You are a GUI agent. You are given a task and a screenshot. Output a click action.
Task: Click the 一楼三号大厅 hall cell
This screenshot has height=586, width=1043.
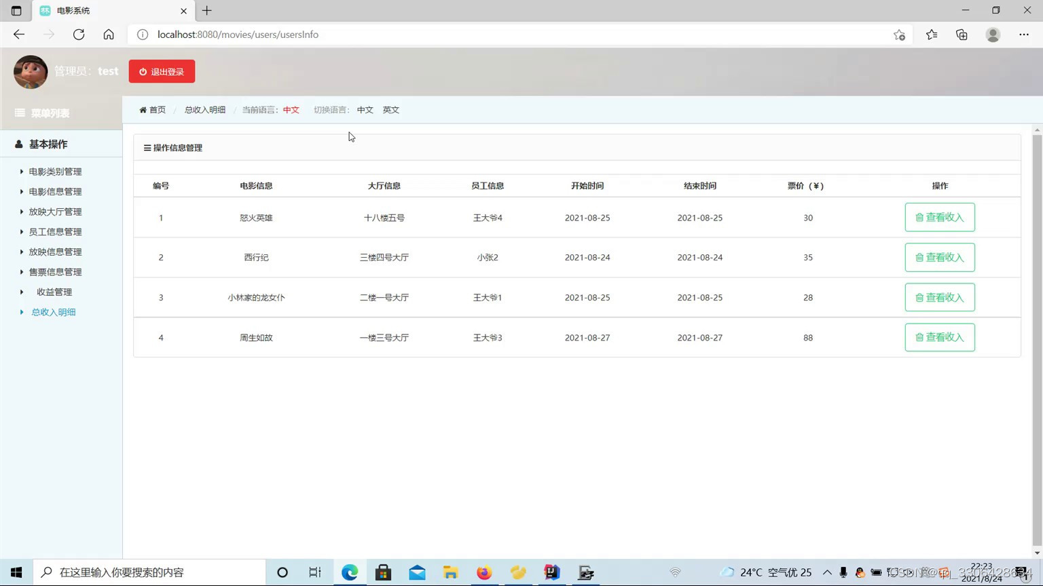384,338
